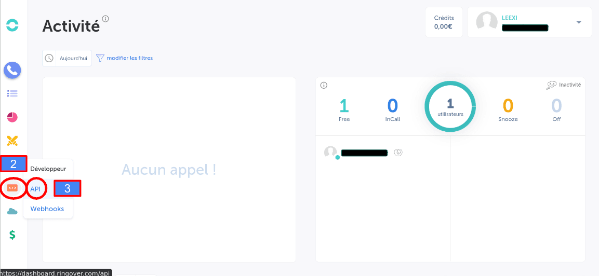Open the pie chart statistics icon
599x276 pixels.
point(12,117)
